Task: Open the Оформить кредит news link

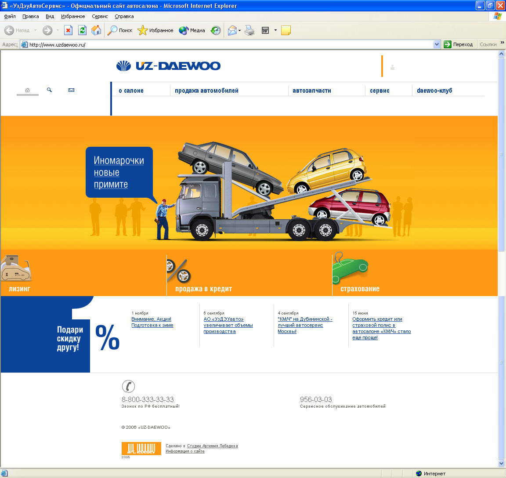Action: tap(382, 328)
